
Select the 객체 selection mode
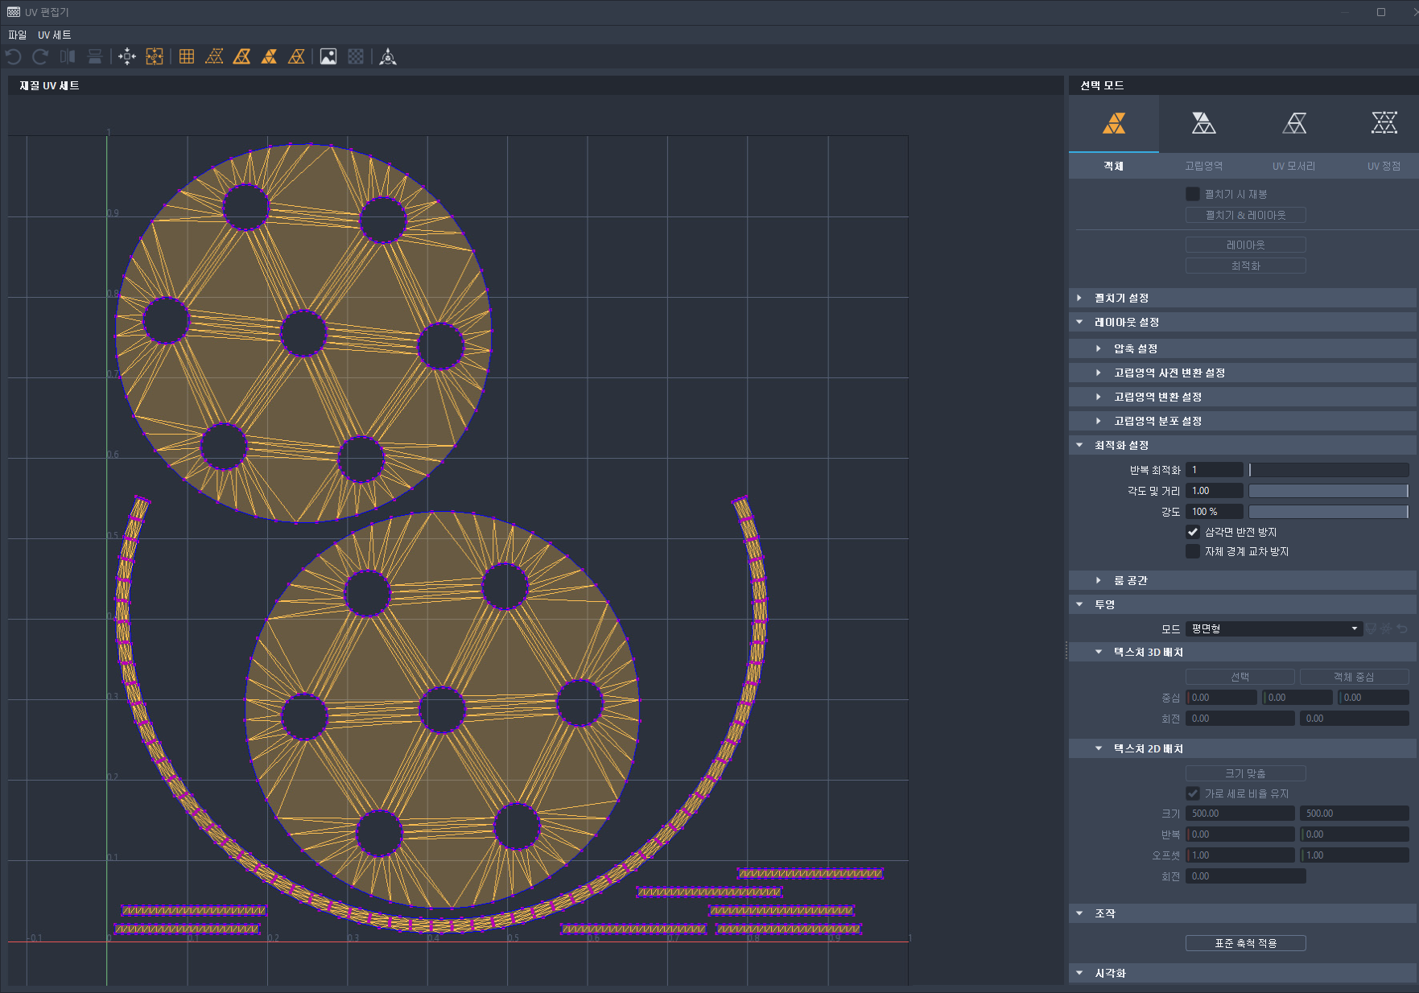1114,135
